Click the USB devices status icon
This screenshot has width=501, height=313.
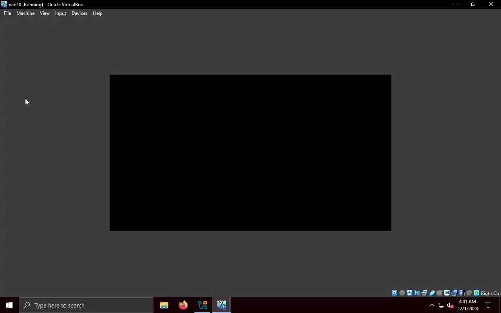coord(432,293)
